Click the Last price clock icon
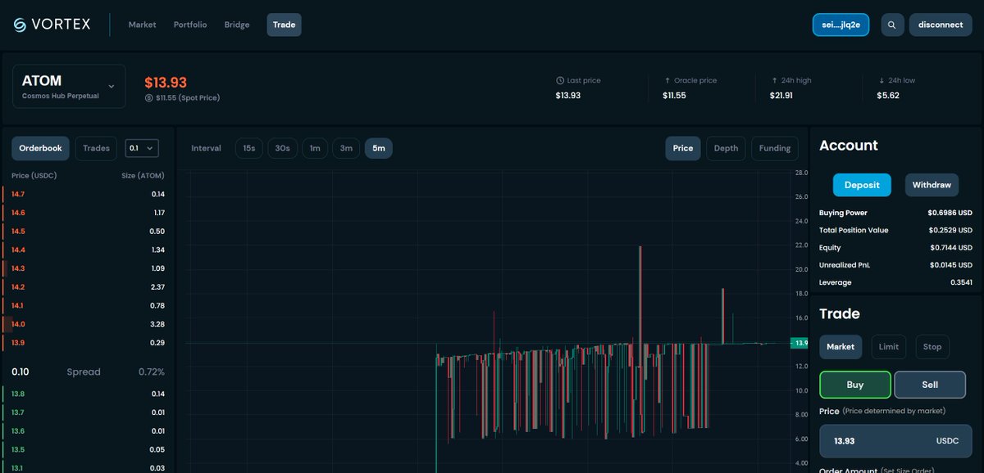This screenshot has width=984, height=473. [560, 80]
